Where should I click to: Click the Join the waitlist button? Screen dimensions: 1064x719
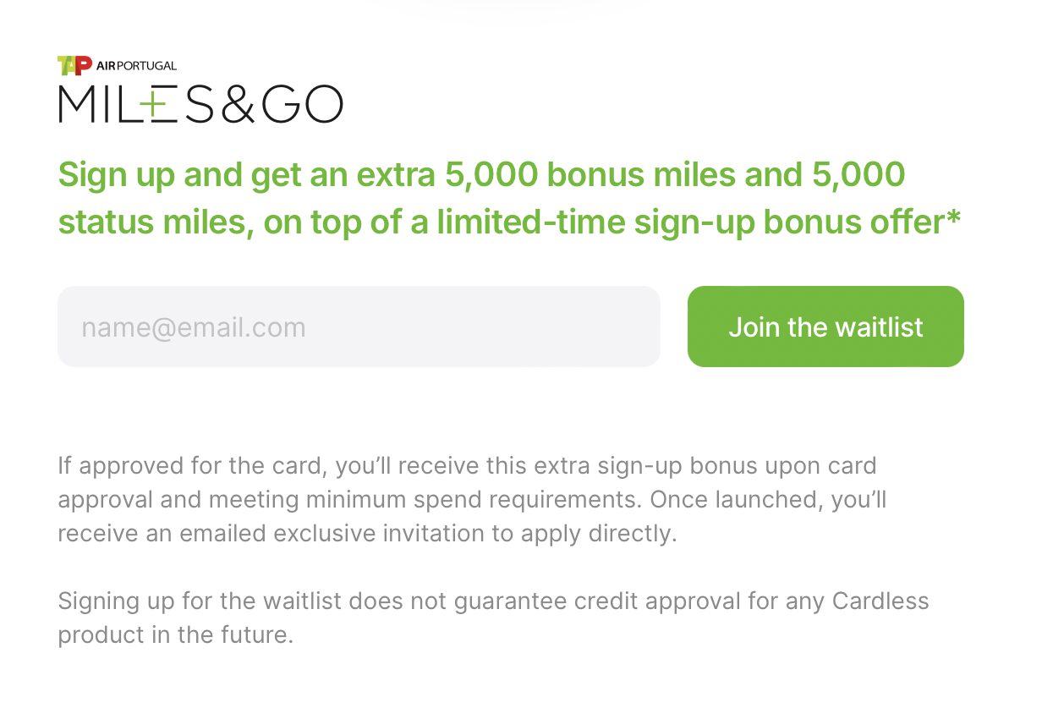(825, 327)
